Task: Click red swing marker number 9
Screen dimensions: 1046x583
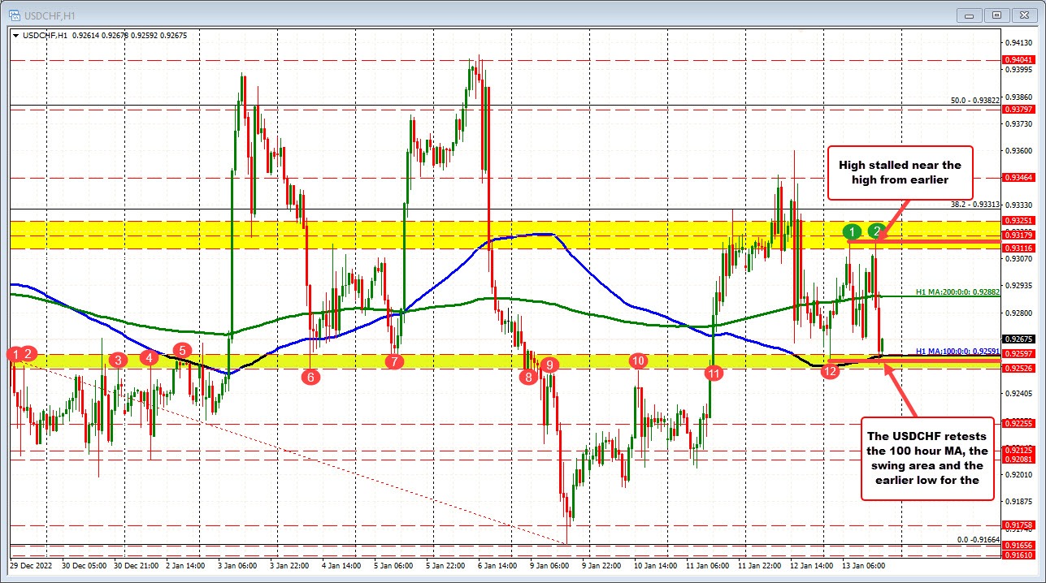Action: (x=549, y=365)
